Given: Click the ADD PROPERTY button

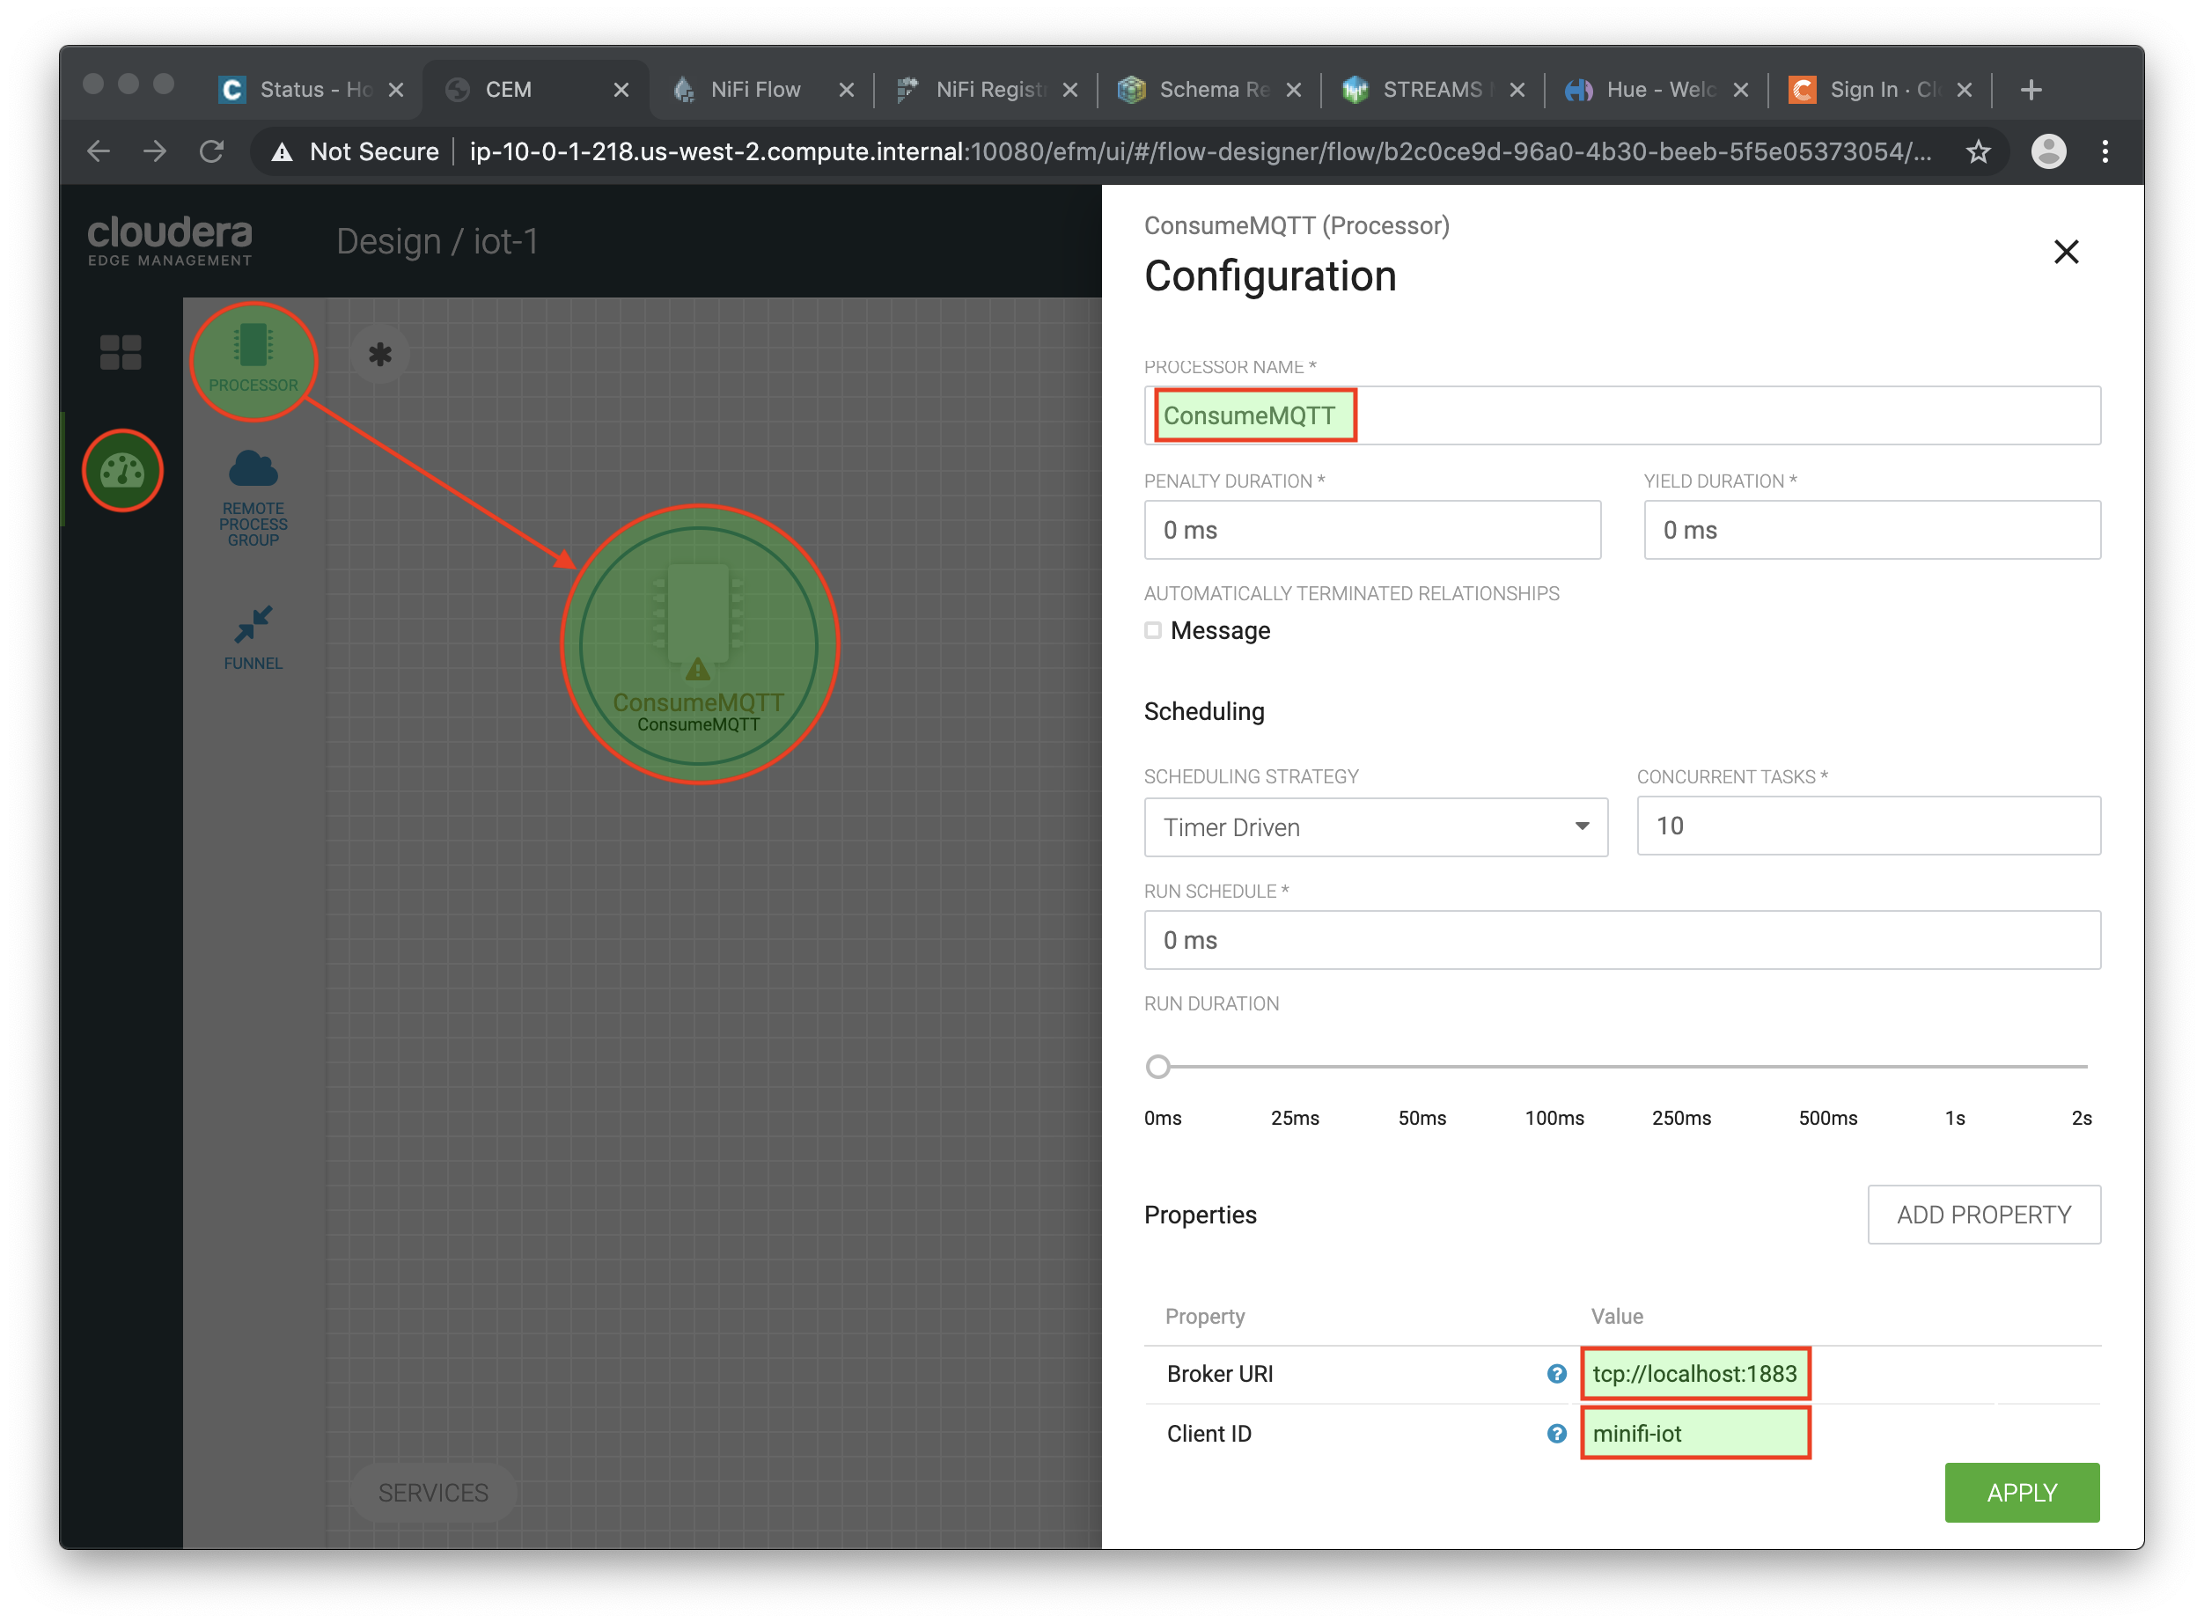Looking at the screenshot, I should pos(1983,1215).
